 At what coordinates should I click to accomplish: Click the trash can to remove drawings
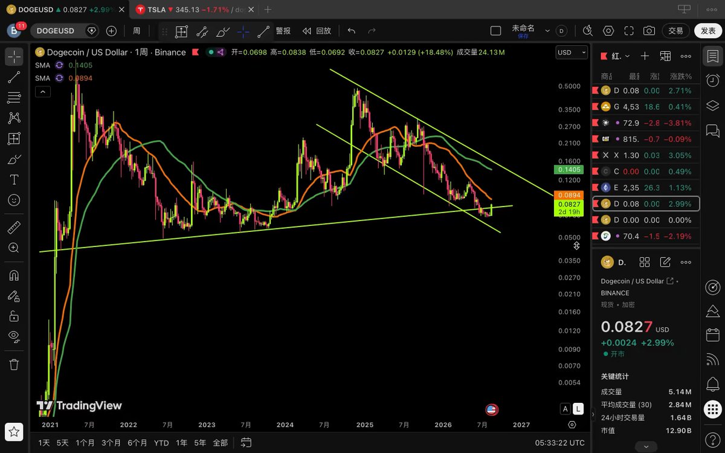[x=14, y=364]
